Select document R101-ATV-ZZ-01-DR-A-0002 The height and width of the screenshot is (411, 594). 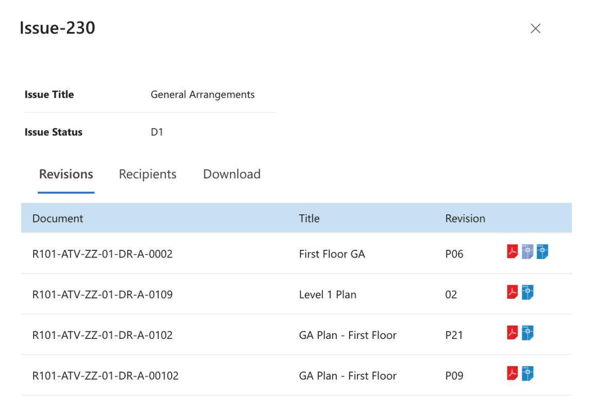[x=102, y=254]
